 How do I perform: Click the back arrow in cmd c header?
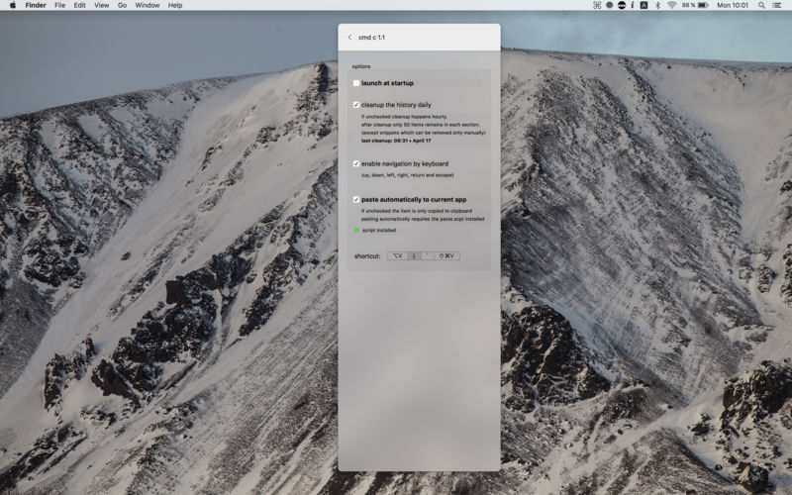click(x=349, y=38)
